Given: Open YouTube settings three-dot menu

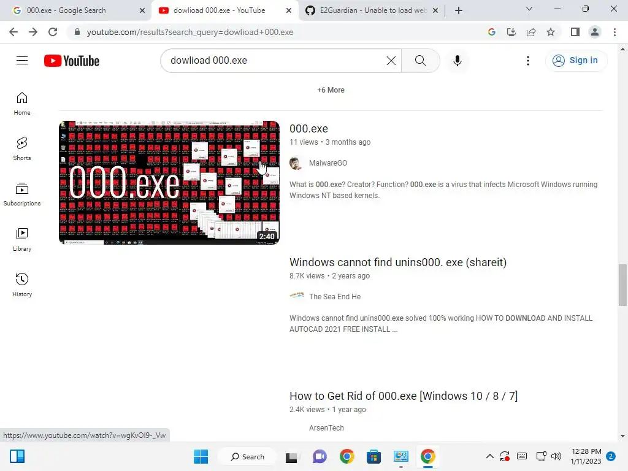Looking at the screenshot, I should (528, 61).
